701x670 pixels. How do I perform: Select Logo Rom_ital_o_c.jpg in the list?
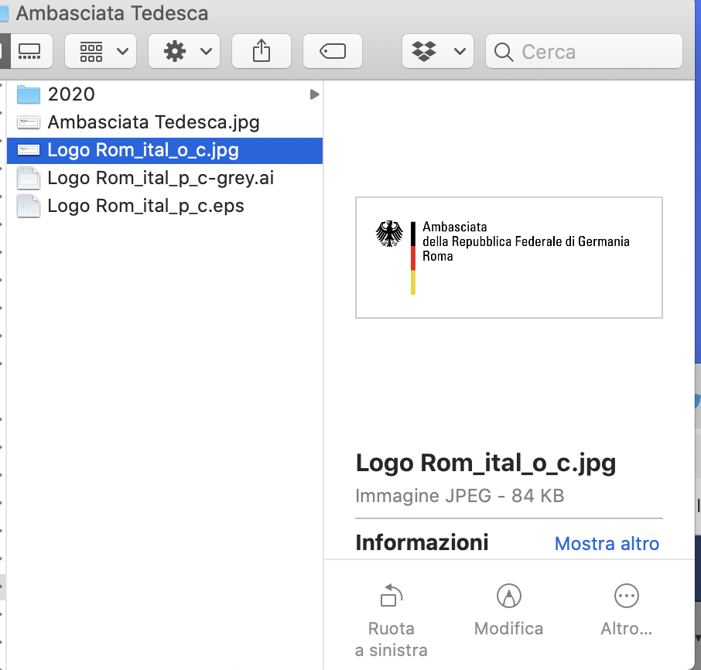pos(165,150)
